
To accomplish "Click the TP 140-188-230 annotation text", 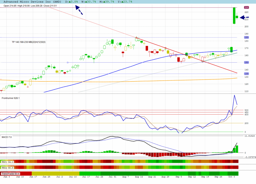I will click(29, 42).
